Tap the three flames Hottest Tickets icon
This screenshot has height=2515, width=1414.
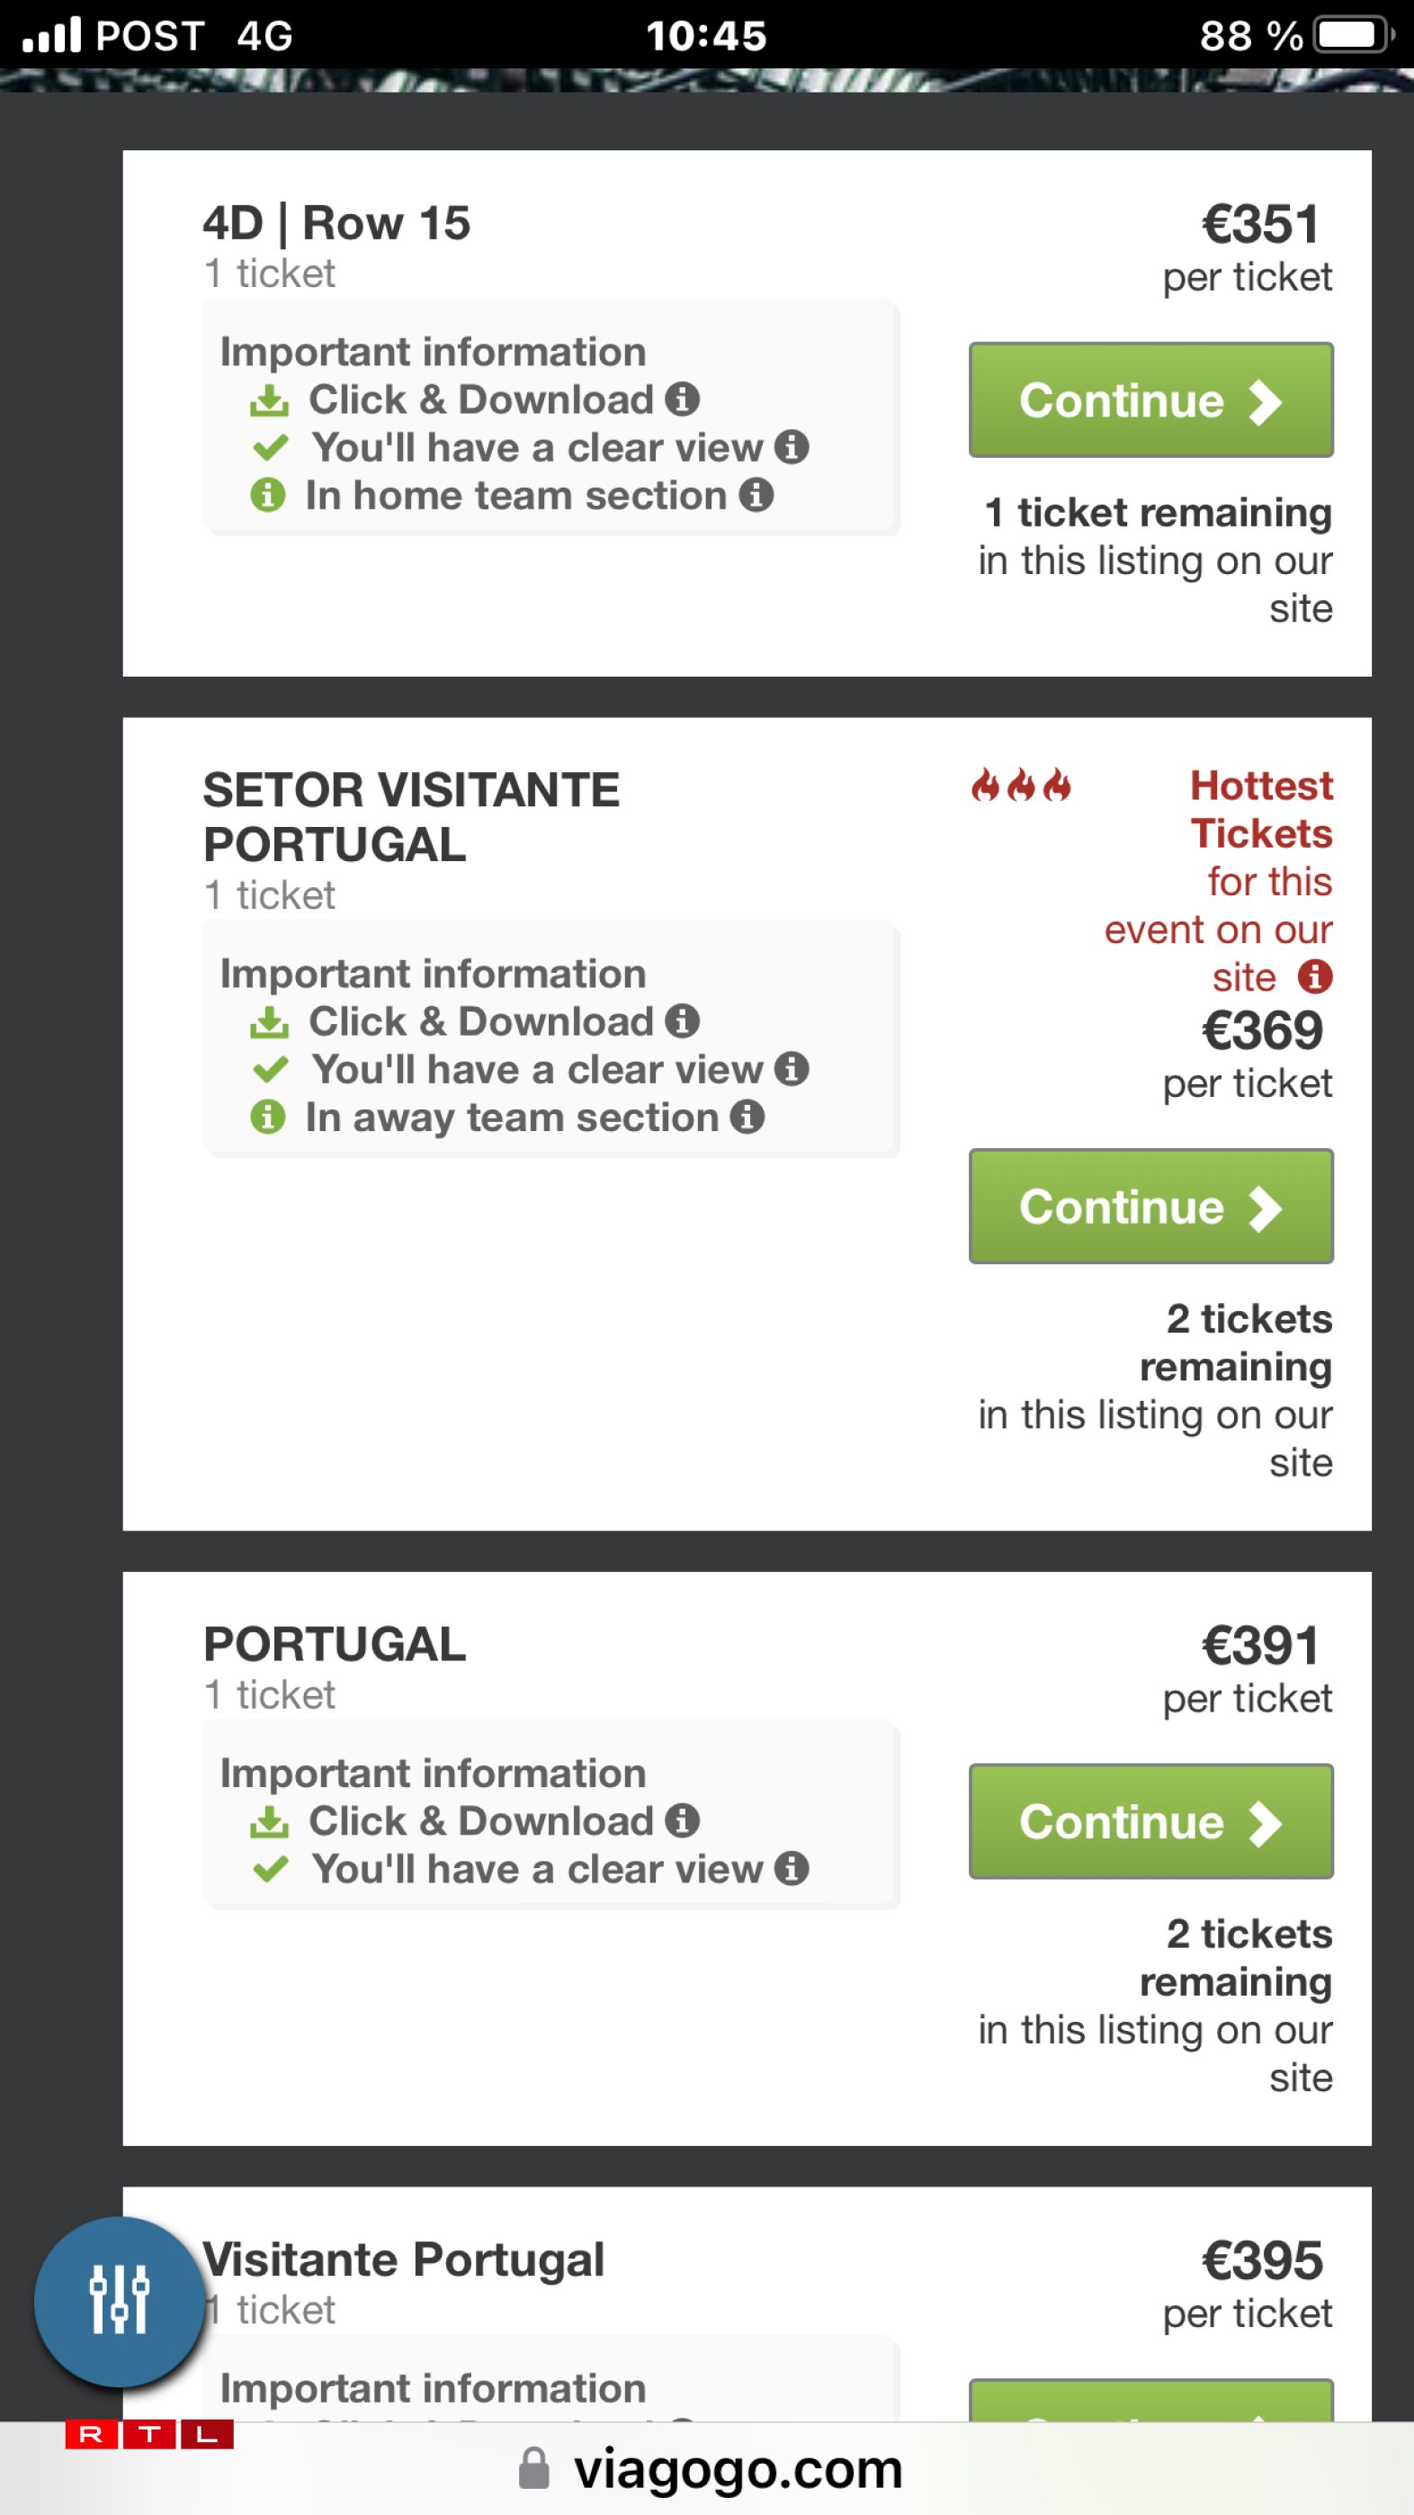pyautogui.click(x=1021, y=786)
